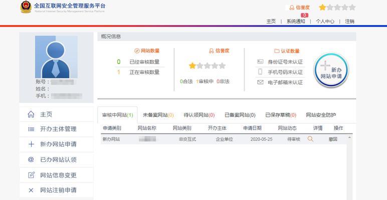This screenshot has width=387, height=200.
Task: Click the 待审核 status cell
Action: coord(294,139)
